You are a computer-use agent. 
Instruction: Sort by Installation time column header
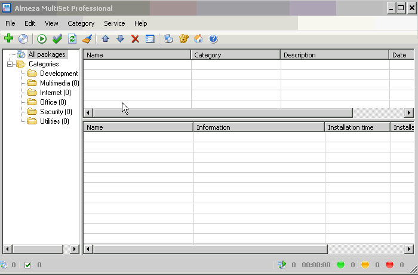[358, 127]
